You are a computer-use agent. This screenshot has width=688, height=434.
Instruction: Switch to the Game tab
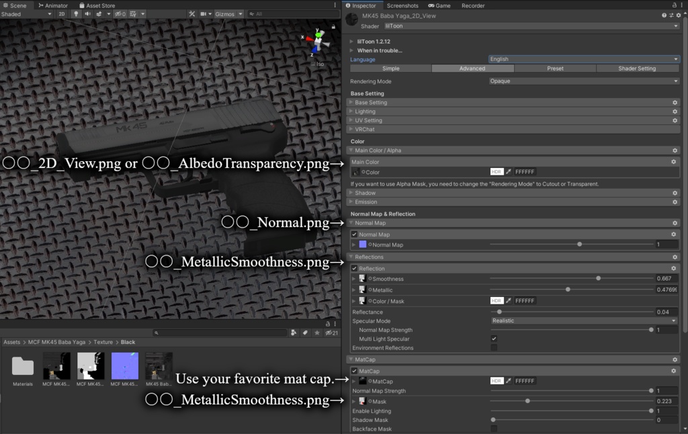(x=439, y=5)
